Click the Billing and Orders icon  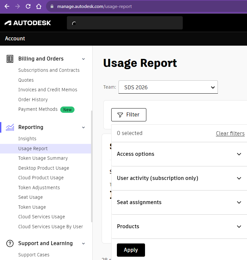click(10, 59)
